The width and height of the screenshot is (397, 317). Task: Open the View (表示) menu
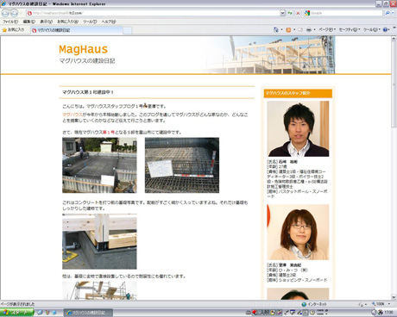46,22
